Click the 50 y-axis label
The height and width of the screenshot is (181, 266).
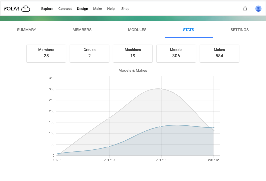coord(52,144)
